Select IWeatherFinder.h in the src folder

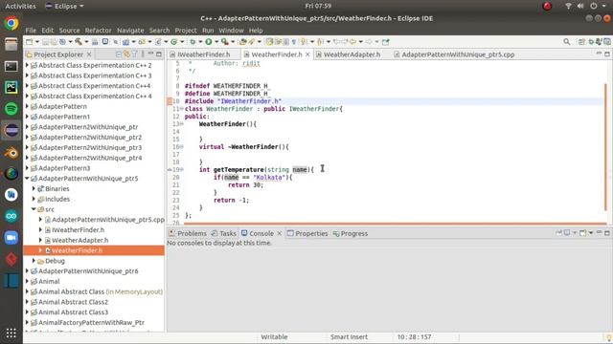point(78,229)
